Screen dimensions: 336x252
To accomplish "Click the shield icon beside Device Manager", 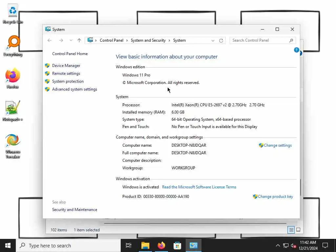I will pyautogui.click(x=47, y=66).
